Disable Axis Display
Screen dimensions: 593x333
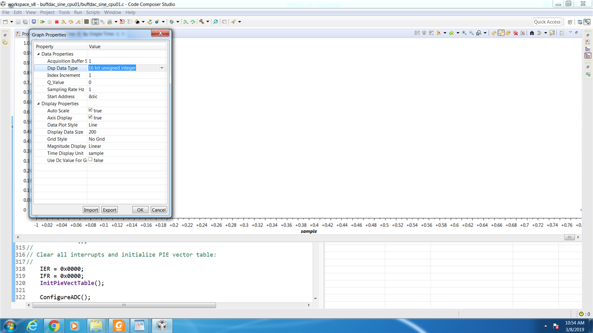click(91, 117)
